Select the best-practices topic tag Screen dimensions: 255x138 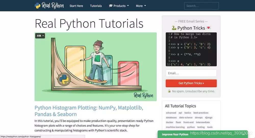pos(201,113)
